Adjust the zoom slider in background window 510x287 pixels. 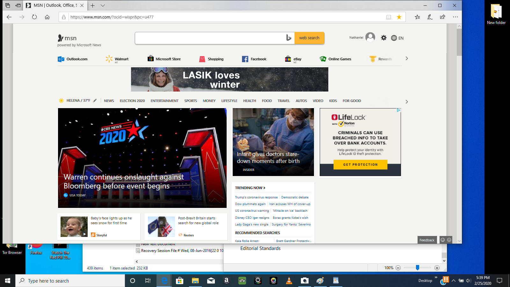418,268
